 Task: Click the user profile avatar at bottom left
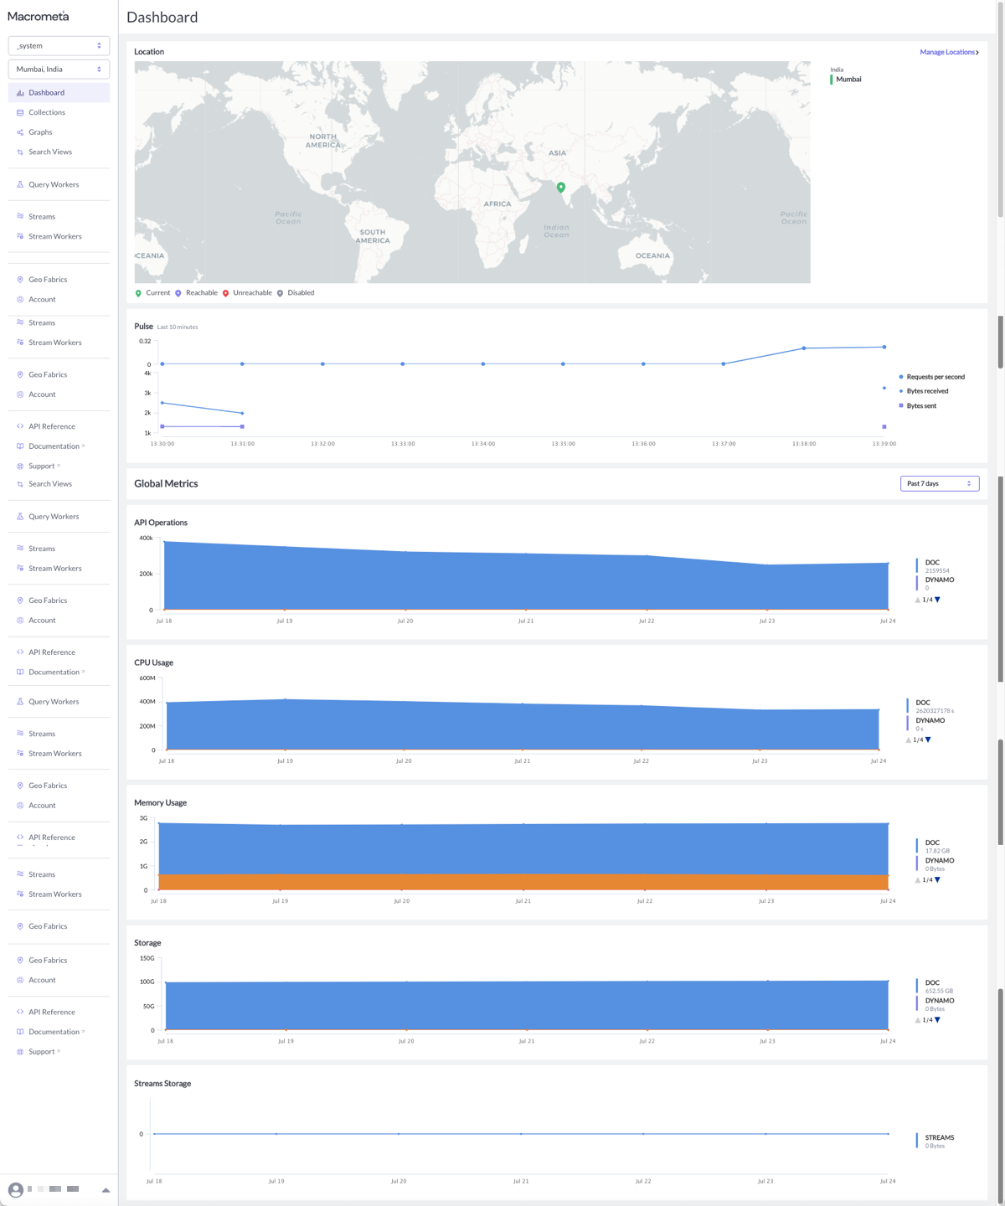[x=18, y=1188]
